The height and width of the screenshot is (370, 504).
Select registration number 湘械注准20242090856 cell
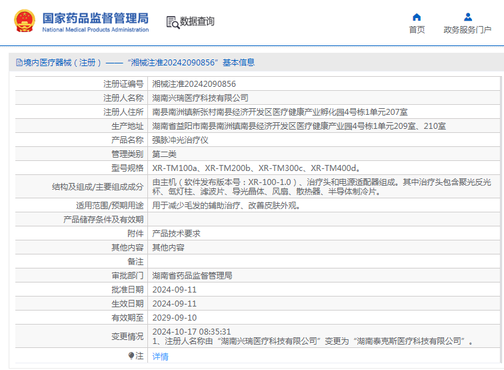[x=194, y=84]
